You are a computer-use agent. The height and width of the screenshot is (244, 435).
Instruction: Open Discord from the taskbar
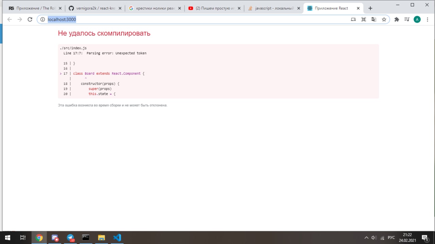point(55,238)
